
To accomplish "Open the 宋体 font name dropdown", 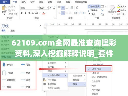I will pyautogui.click(x=38, y=8).
